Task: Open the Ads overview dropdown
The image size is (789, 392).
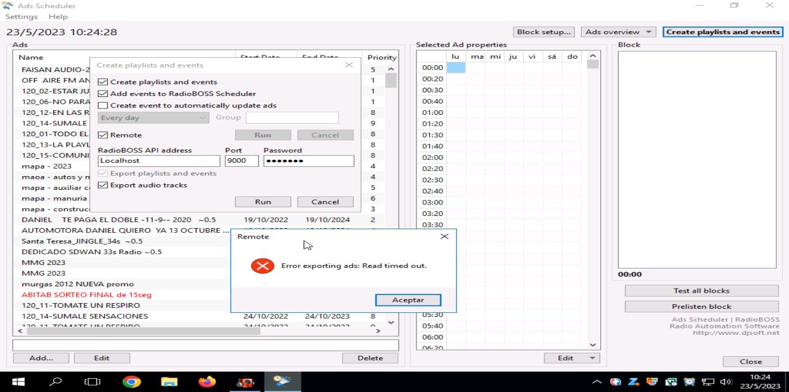Action: [x=618, y=32]
